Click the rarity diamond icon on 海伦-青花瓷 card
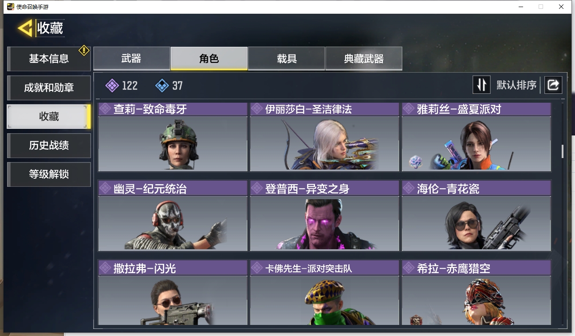This screenshot has height=336, width=575. click(409, 189)
